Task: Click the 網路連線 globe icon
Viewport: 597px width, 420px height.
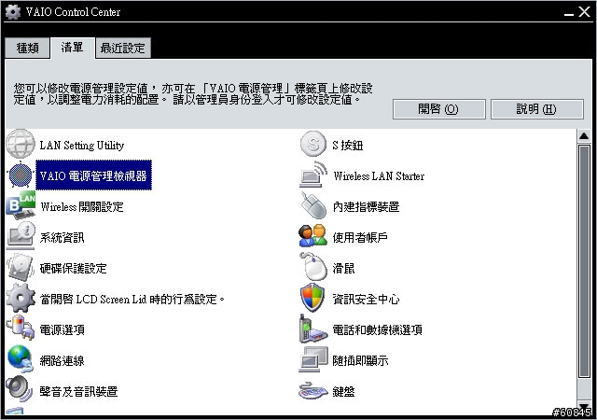Action: pos(21,359)
